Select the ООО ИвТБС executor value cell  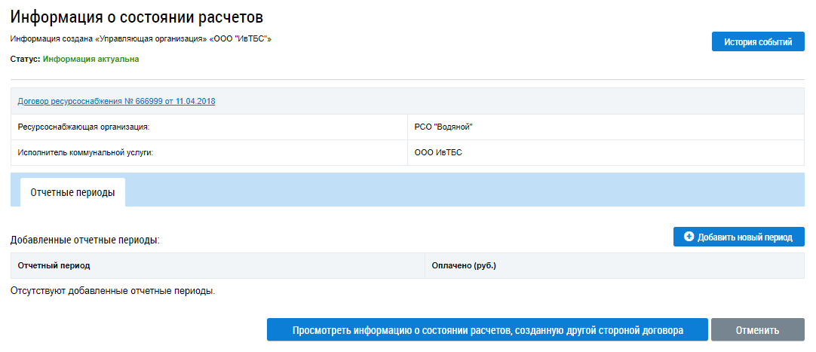point(438,153)
